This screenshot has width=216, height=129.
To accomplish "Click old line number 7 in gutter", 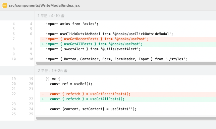I will (x=14, y=39).
